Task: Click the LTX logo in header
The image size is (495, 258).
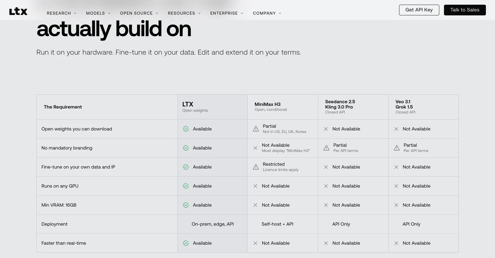Action: click(18, 12)
